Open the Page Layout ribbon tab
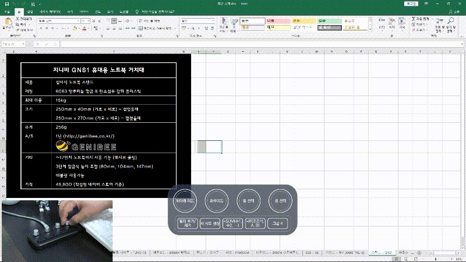This screenshot has width=466, height=262. coord(50,12)
